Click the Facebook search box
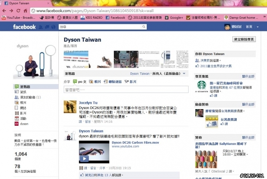Image resolution: width=267 pixels, height=179 pixels. pyautogui.click(x=100, y=27)
